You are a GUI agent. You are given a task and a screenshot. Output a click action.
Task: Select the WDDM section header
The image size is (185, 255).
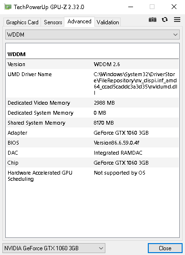(17, 54)
